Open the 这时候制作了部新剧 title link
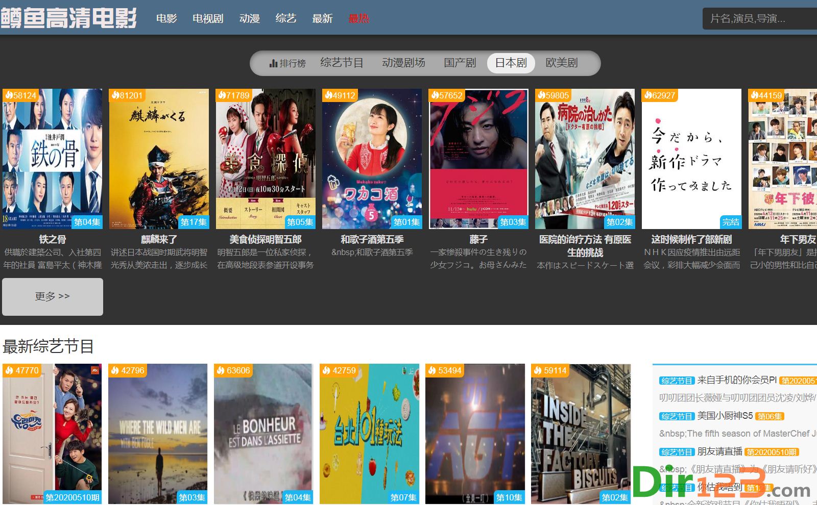Image resolution: width=817 pixels, height=505 pixels. [x=691, y=239]
